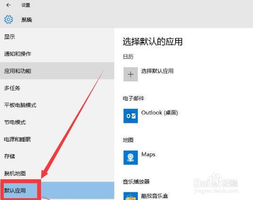Screen dimensions: 253x200
Task: Open the 多任务 settings page
Action: (x=57, y=88)
